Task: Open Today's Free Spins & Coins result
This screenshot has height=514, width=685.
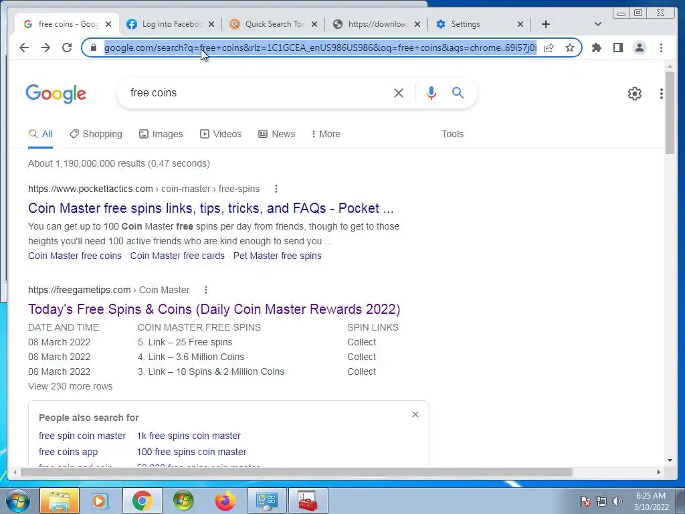Action: (214, 309)
